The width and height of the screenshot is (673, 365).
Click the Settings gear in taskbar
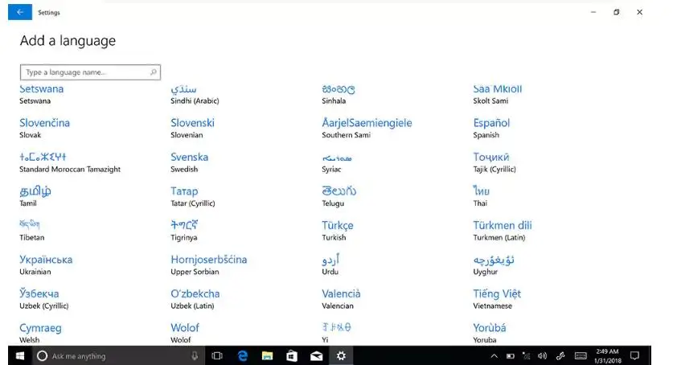(341, 355)
